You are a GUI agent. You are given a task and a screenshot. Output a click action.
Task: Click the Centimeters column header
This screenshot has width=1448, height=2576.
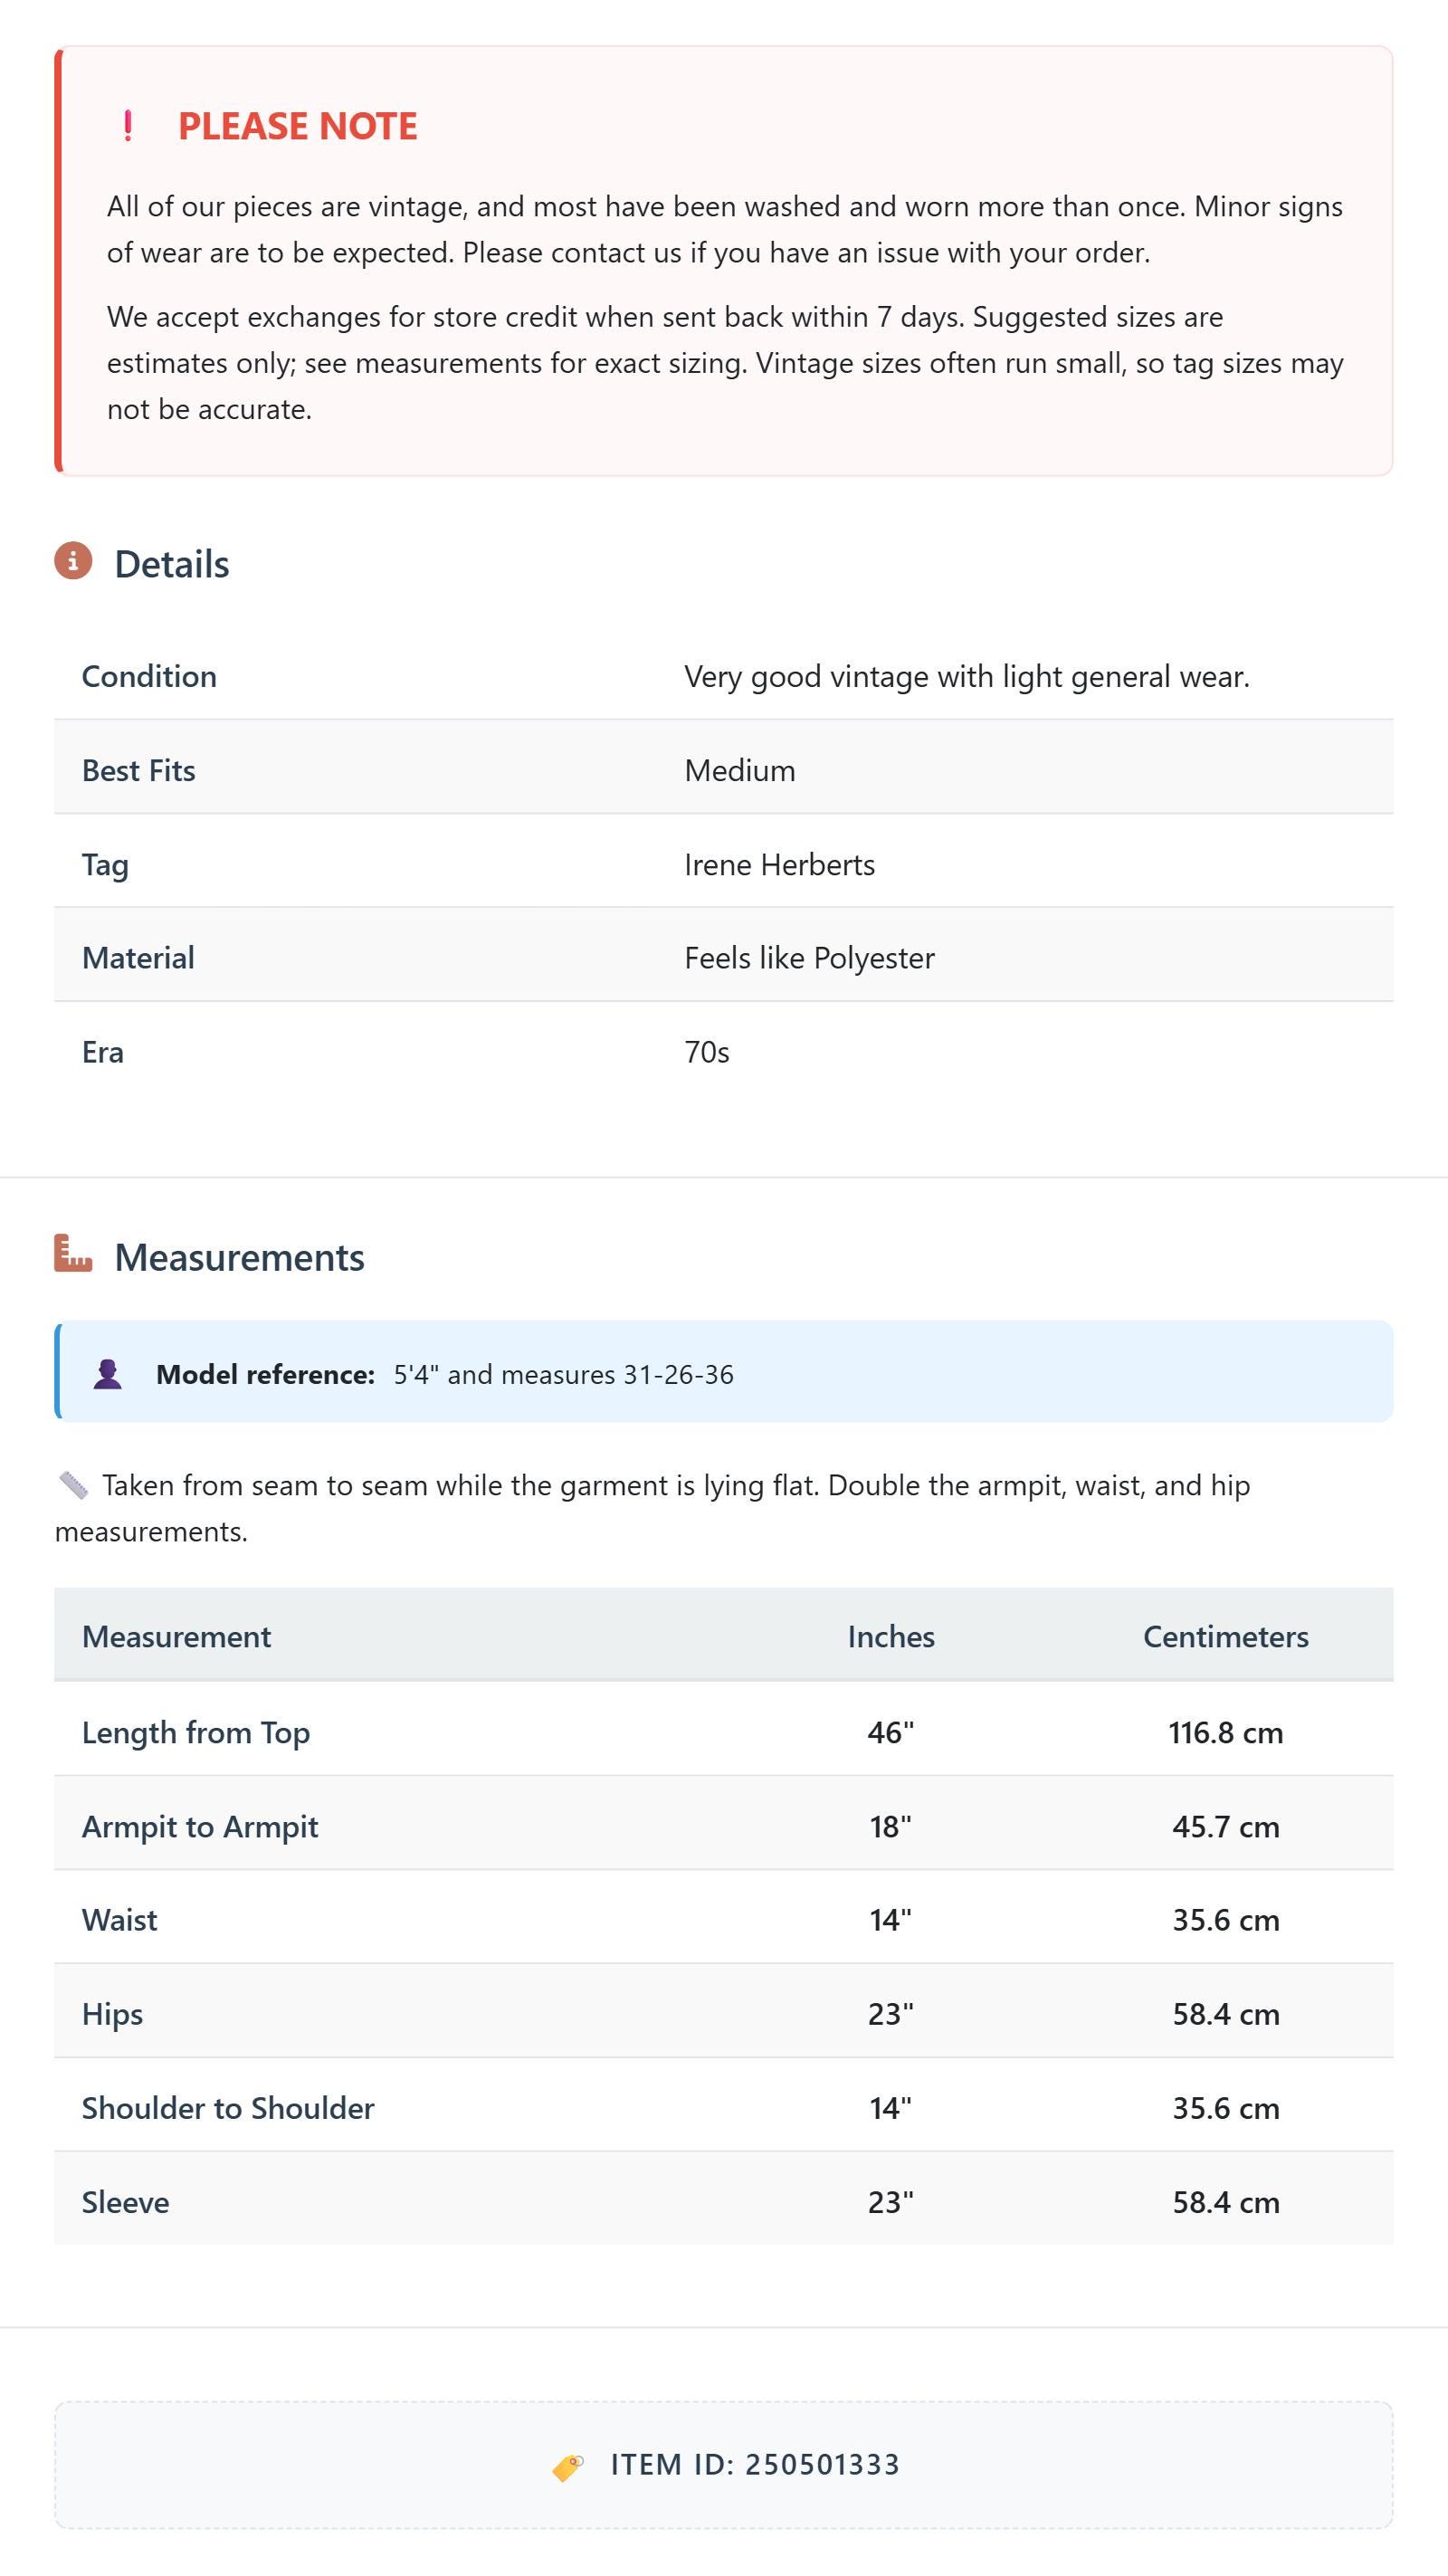(x=1226, y=1636)
